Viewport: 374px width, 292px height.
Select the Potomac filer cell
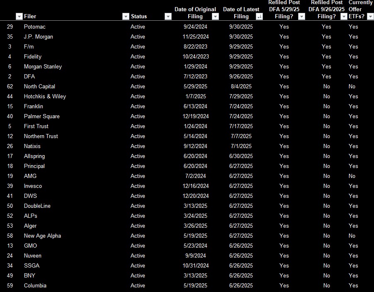coord(34,27)
